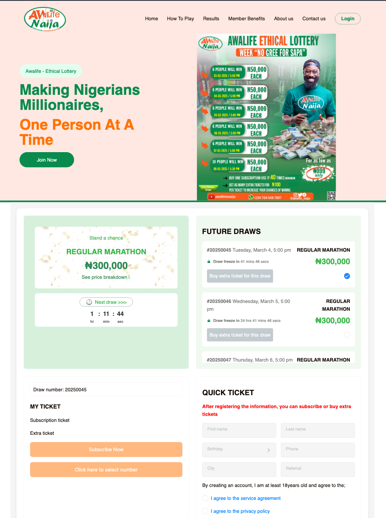This screenshot has height=518, width=386.
Task: Open the lottery promotional banner image
Action: 266,117
